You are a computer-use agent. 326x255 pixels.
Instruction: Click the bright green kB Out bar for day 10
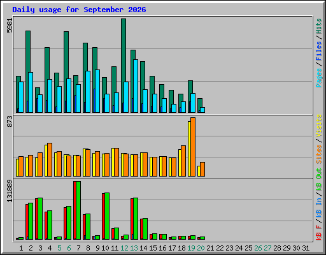point(107,216)
